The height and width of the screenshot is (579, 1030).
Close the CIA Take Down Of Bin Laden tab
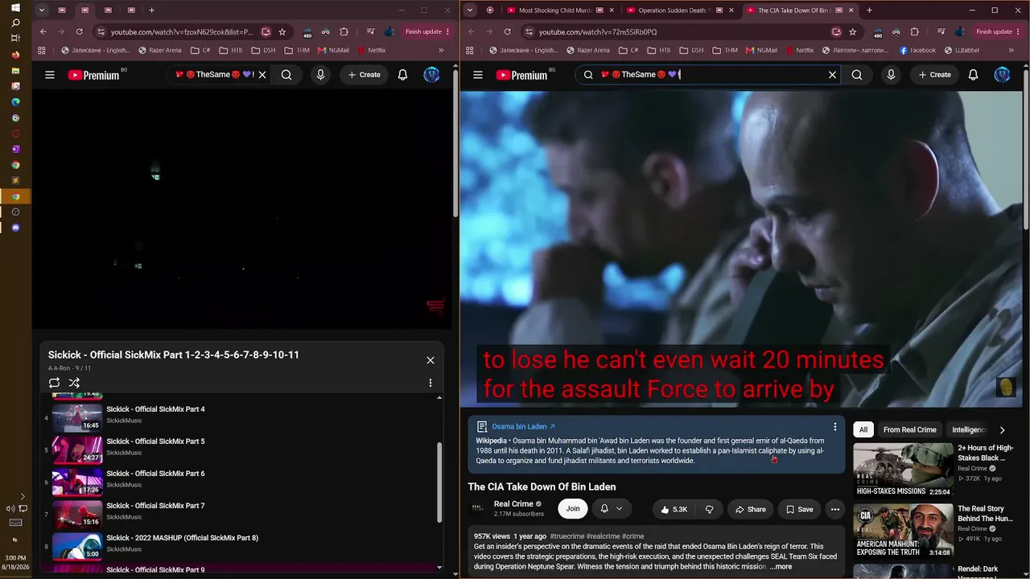[851, 10]
